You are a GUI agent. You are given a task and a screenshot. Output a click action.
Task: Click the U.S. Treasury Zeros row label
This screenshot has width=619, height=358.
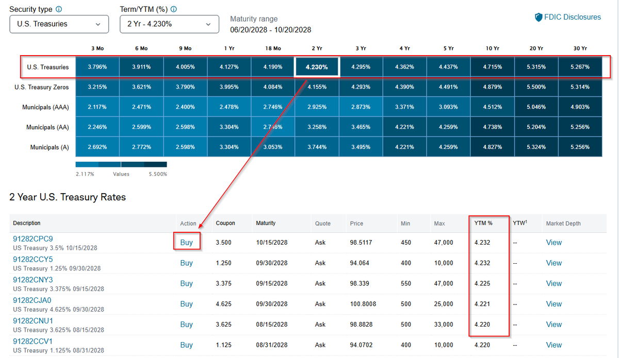tap(42, 87)
